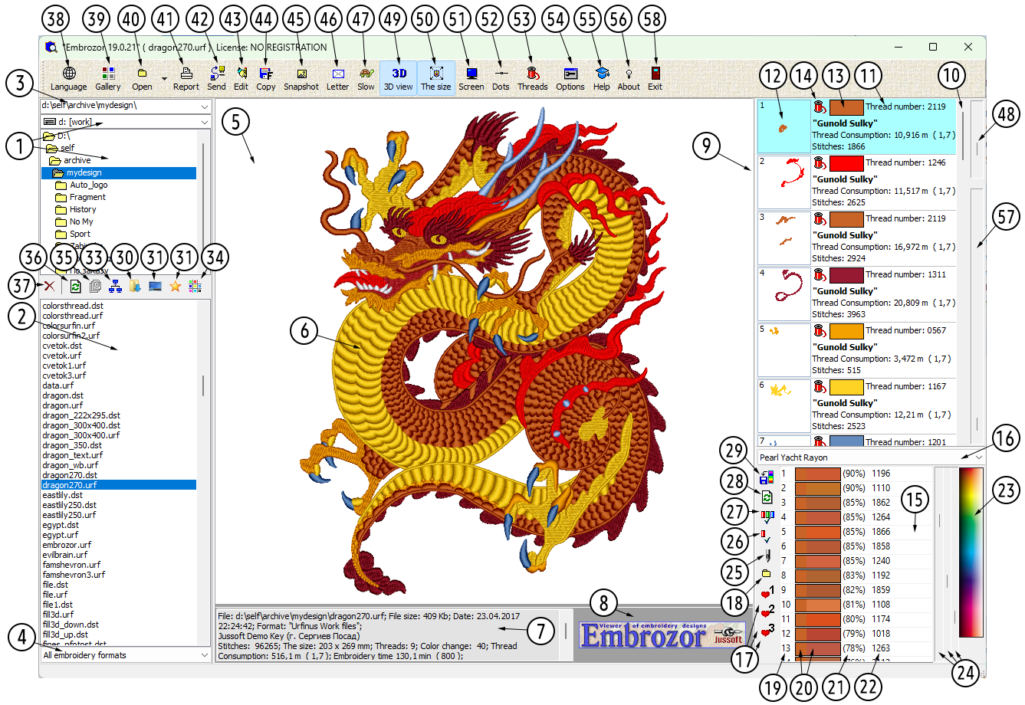
Task: Click the red X delete file icon
Action: click(49, 286)
